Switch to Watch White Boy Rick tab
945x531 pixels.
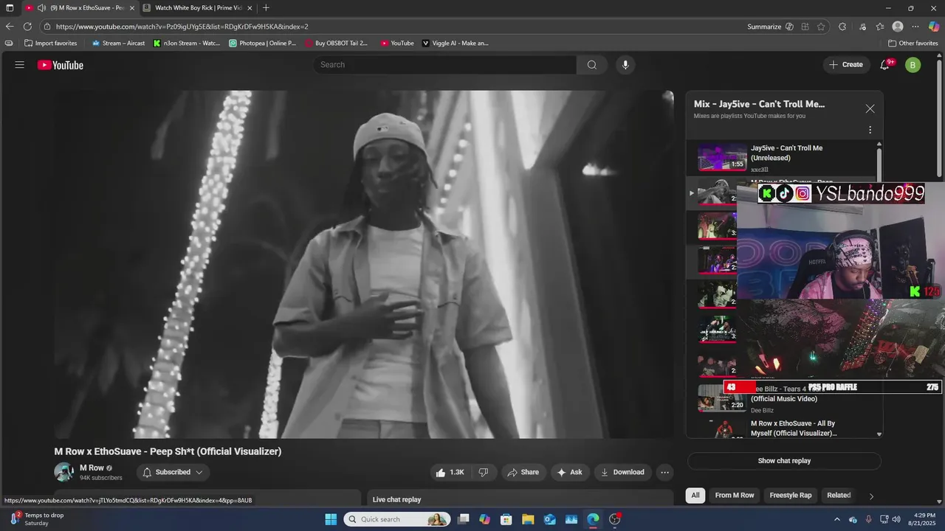(x=198, y=8)
